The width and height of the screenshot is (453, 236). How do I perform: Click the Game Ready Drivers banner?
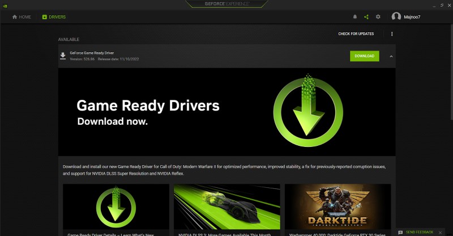click(x=227, y=112)
